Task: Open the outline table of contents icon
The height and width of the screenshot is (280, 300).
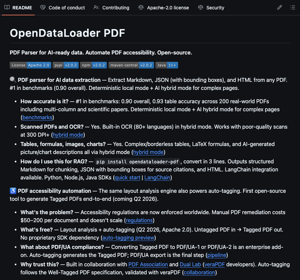Action: (293, 7)
